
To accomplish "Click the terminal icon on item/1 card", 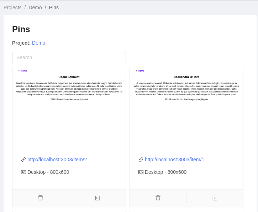I will [x=215, y=198].
